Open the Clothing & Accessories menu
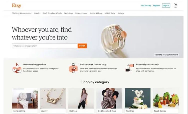Screen dimensions: 188x114 coord(22,13)
